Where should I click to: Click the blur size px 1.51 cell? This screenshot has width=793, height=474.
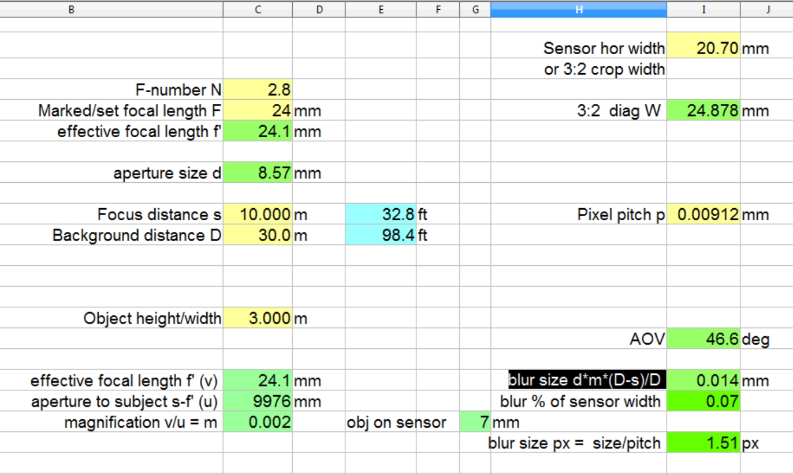pos(703,443)
